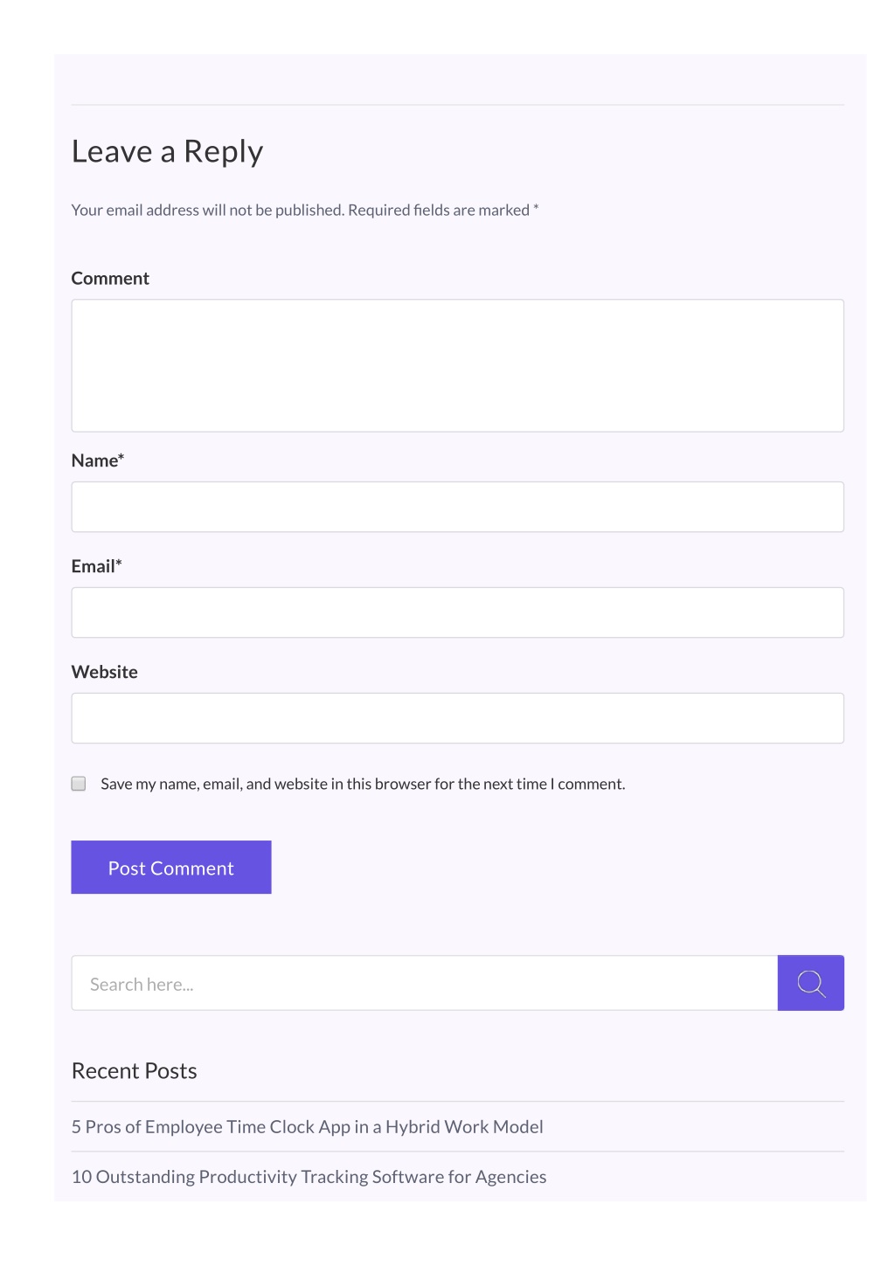Click the 'Save my name, email, and website' label
The image size is (895, 1266).
tap(363, 784)
